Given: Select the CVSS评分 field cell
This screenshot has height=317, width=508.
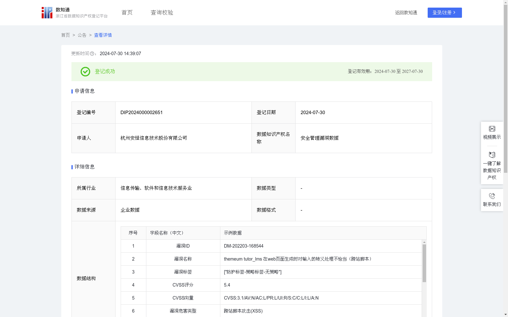Looking at the screenshot, I should click(x=183, y=285).
